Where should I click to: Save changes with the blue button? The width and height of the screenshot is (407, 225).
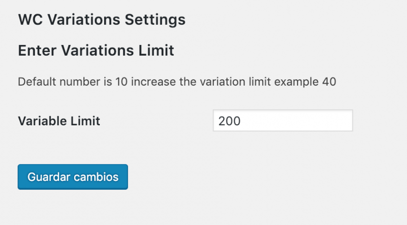point(73,177)
